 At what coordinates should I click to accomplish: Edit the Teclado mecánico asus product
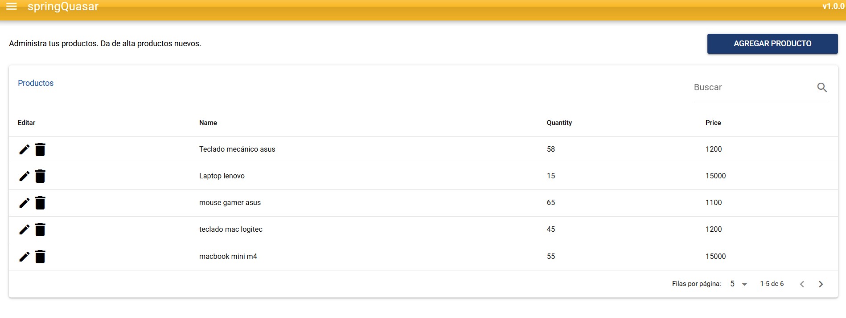pyautogui.click(x=25, y=149)
